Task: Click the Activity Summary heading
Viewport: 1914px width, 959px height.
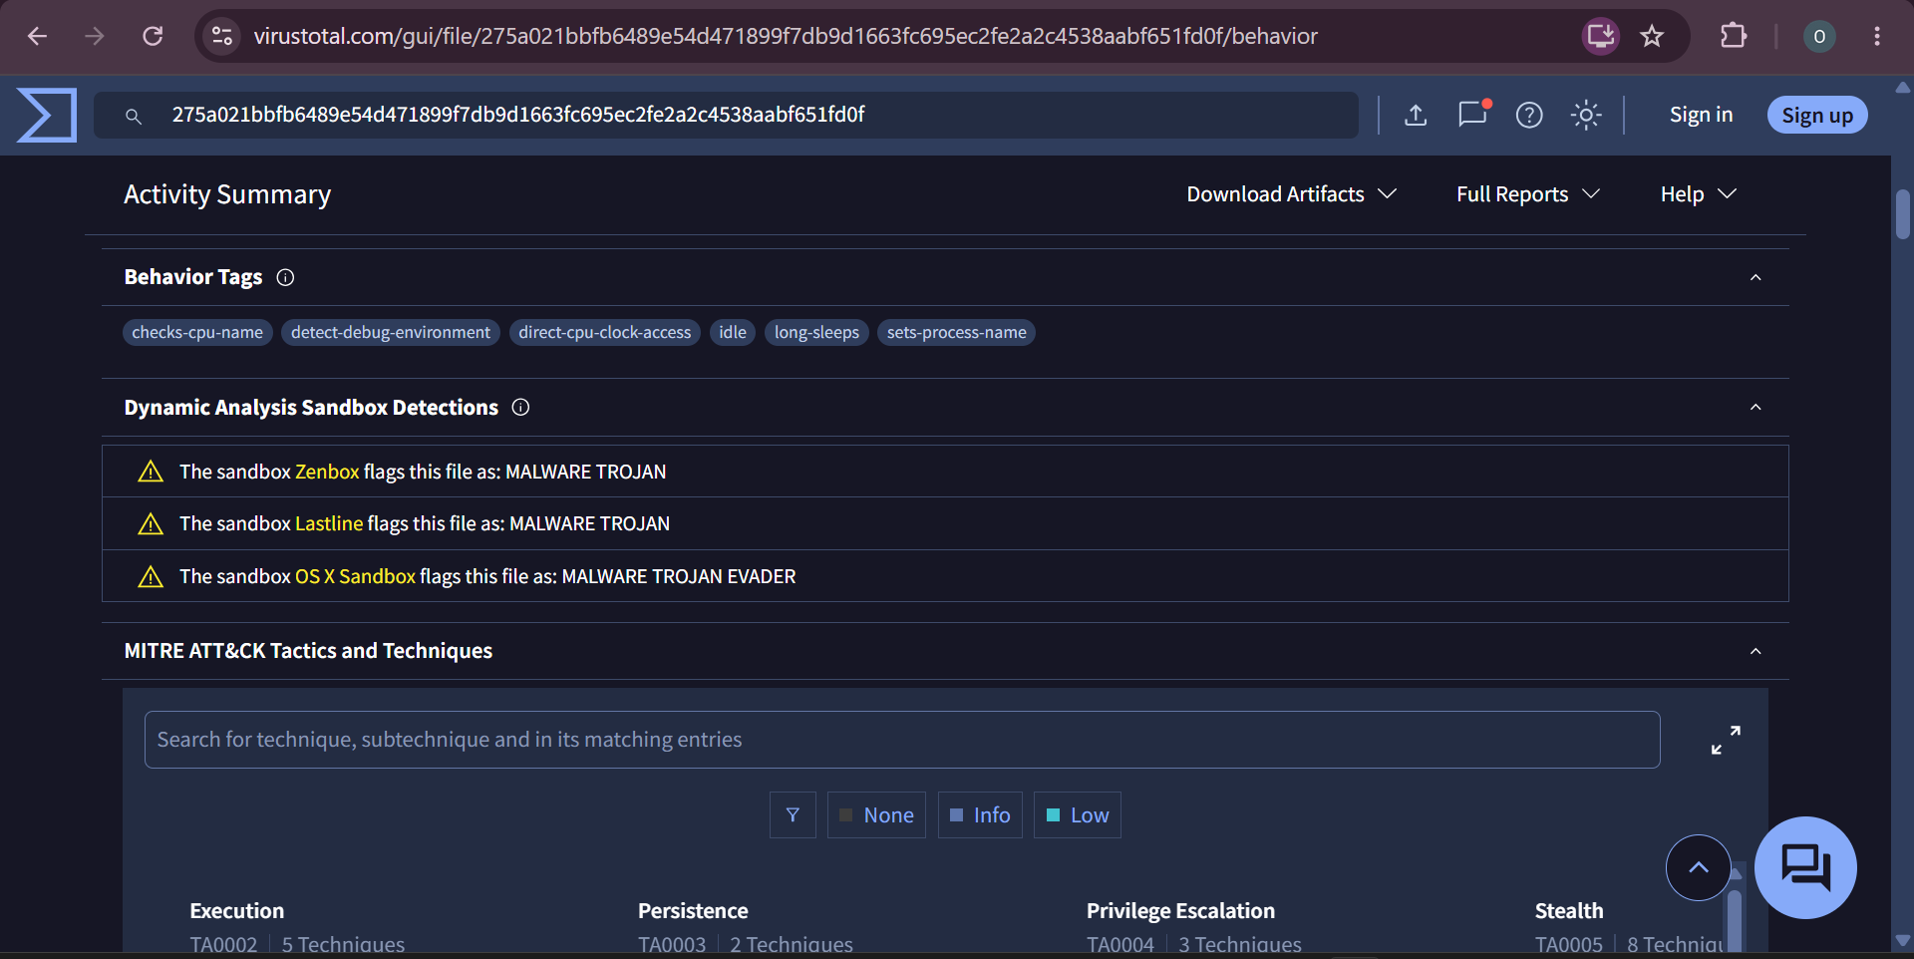Action: click(x=227, y=194)
